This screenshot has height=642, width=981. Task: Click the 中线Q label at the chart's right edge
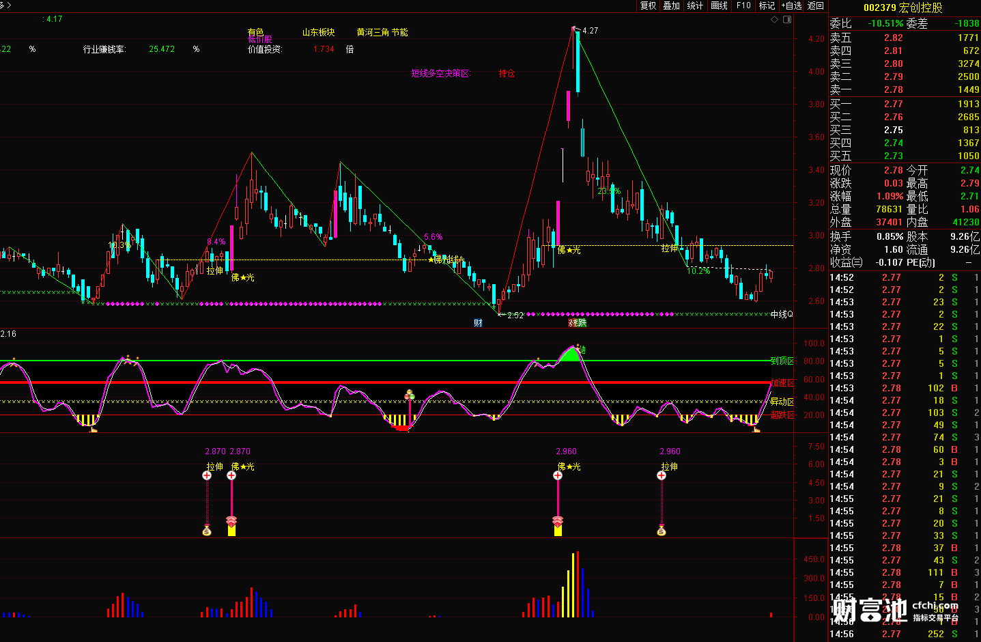point(782,314)
